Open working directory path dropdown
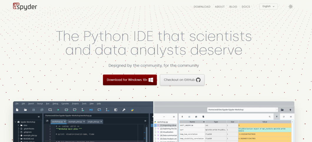Viewport: 312px width, 142px height. coord(277,110)
